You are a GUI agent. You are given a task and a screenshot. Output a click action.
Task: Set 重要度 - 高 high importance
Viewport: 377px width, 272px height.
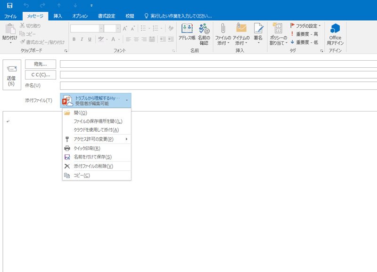click(304, 34)
